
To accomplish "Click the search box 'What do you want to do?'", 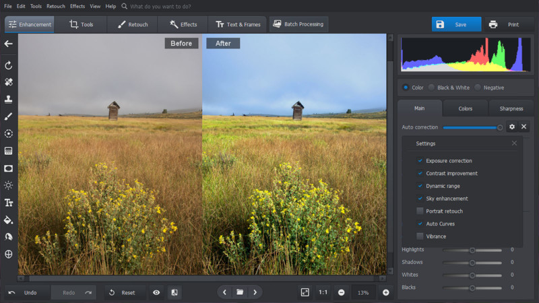I will pyautogui.click(x=160, y=6).
